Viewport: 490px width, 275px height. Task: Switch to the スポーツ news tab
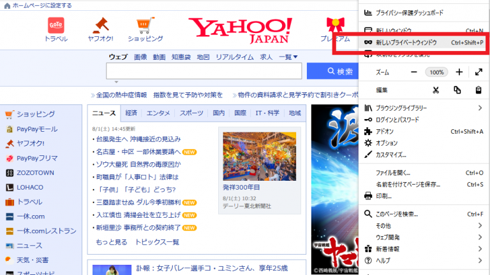point(191,113)
